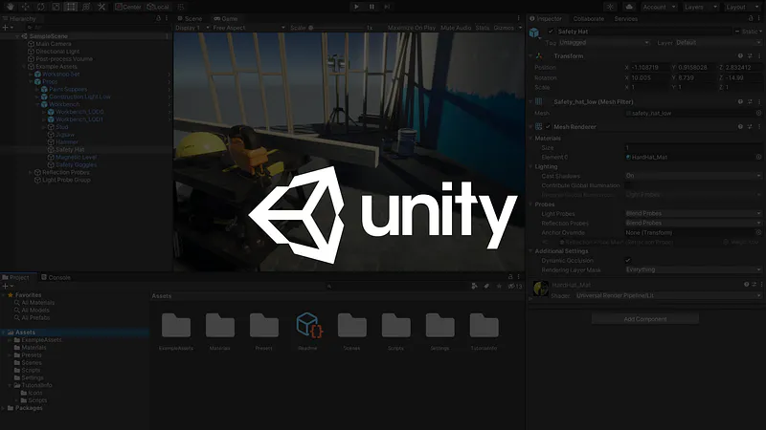Open the custom editor tools wrench icon
This screenshot has width=766, height=430.
point(101,7)
